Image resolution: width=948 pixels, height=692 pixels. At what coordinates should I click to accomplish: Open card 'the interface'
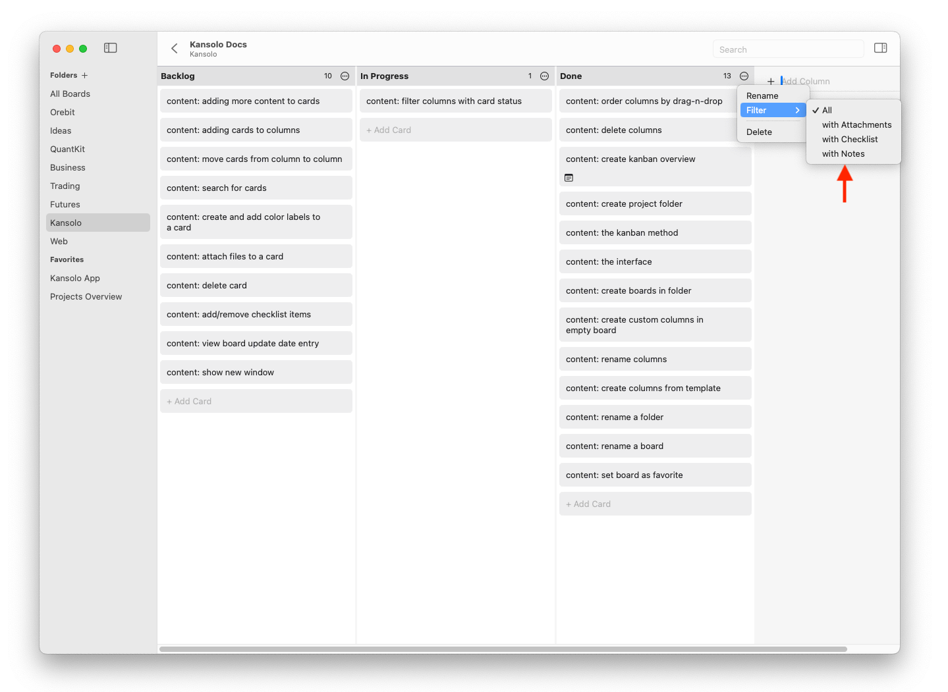pyautogui.click(x=655, y=261)
